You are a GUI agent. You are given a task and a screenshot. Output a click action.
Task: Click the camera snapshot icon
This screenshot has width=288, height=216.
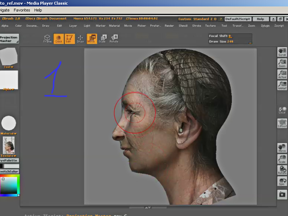[x=282, y=194]
